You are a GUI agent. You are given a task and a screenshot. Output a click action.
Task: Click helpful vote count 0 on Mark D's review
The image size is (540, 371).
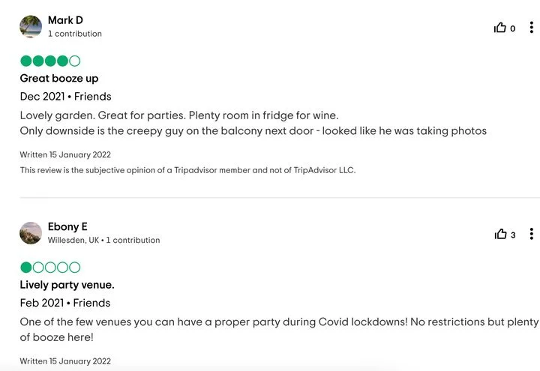pyautogui.click(x=512, y=28)
